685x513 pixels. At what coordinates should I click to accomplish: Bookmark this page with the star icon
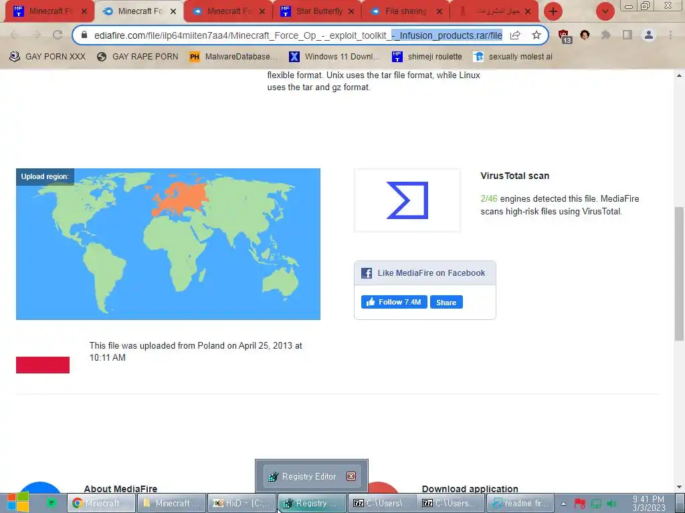[x=536, y=35]
